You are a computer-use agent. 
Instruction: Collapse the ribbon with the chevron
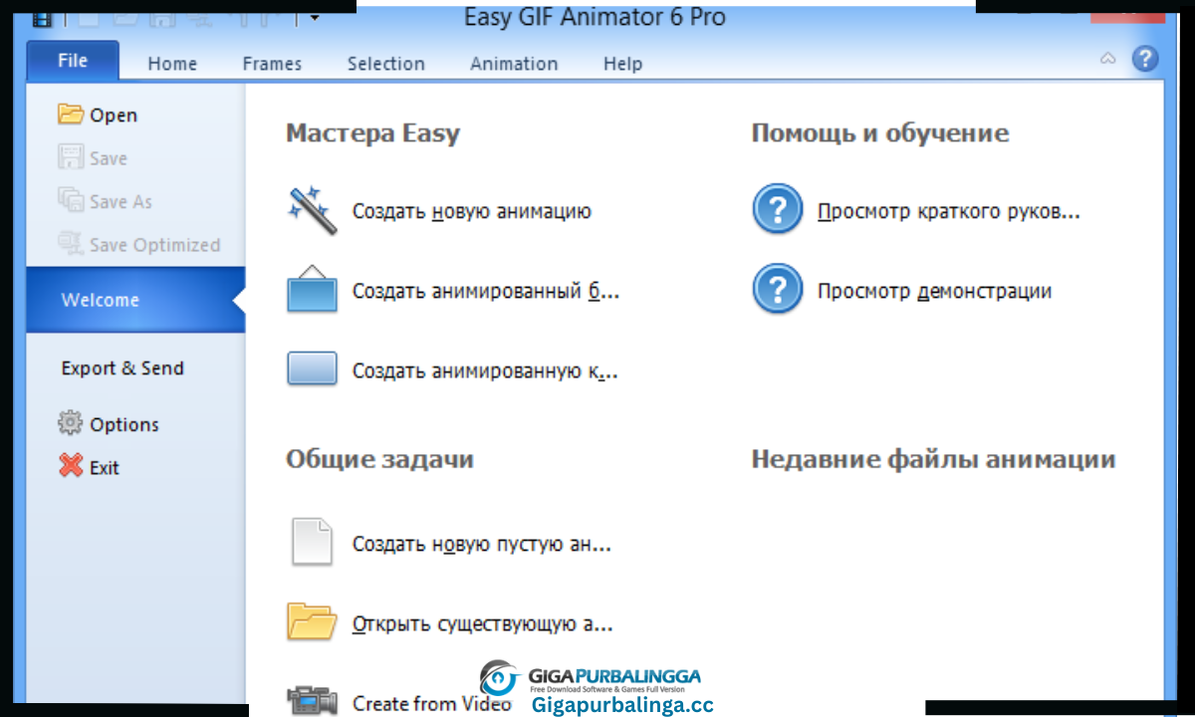point(1107,59)
